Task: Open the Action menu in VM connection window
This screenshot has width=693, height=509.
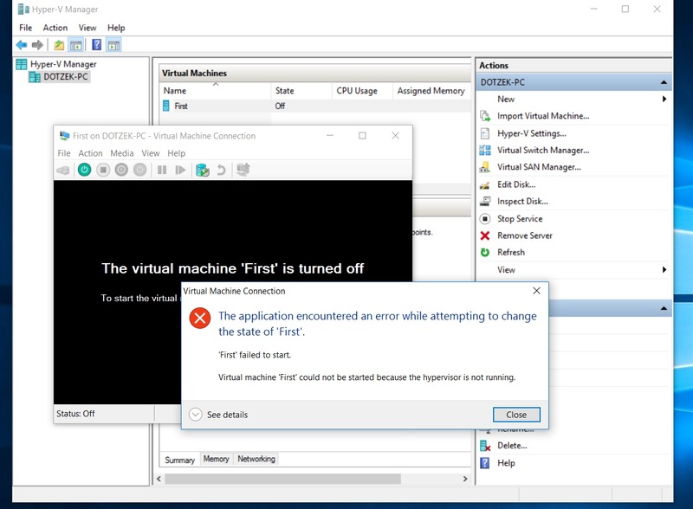Action: [89, 153]
